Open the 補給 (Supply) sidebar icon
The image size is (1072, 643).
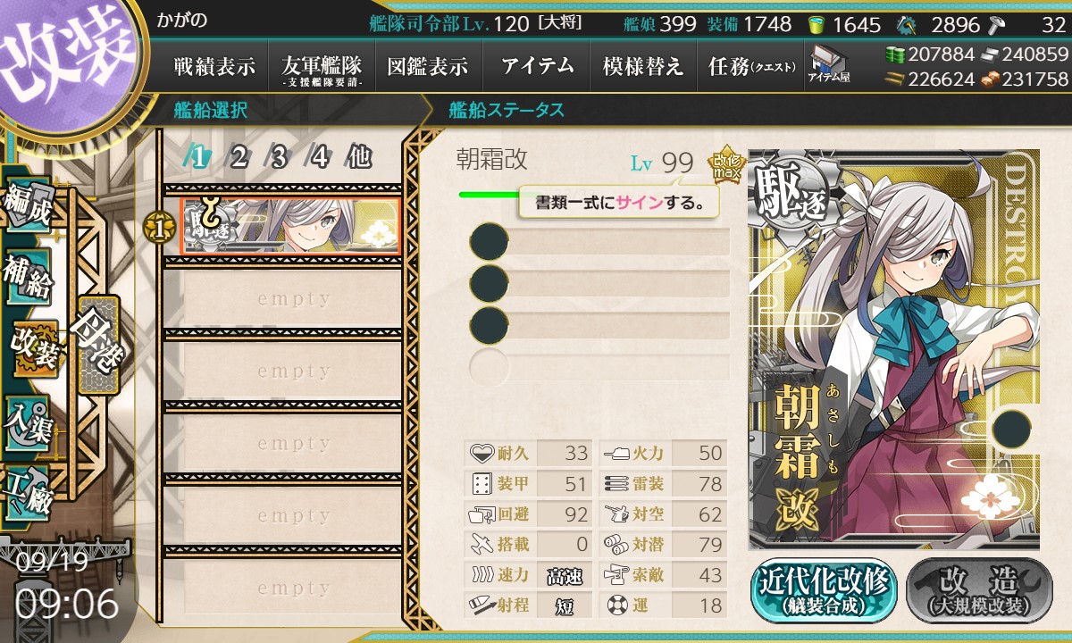(29, 279)
